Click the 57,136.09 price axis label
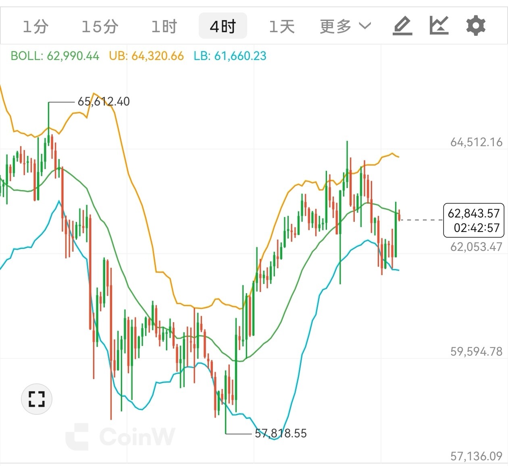Screen dimensions: 508x466 click(477, 456)
